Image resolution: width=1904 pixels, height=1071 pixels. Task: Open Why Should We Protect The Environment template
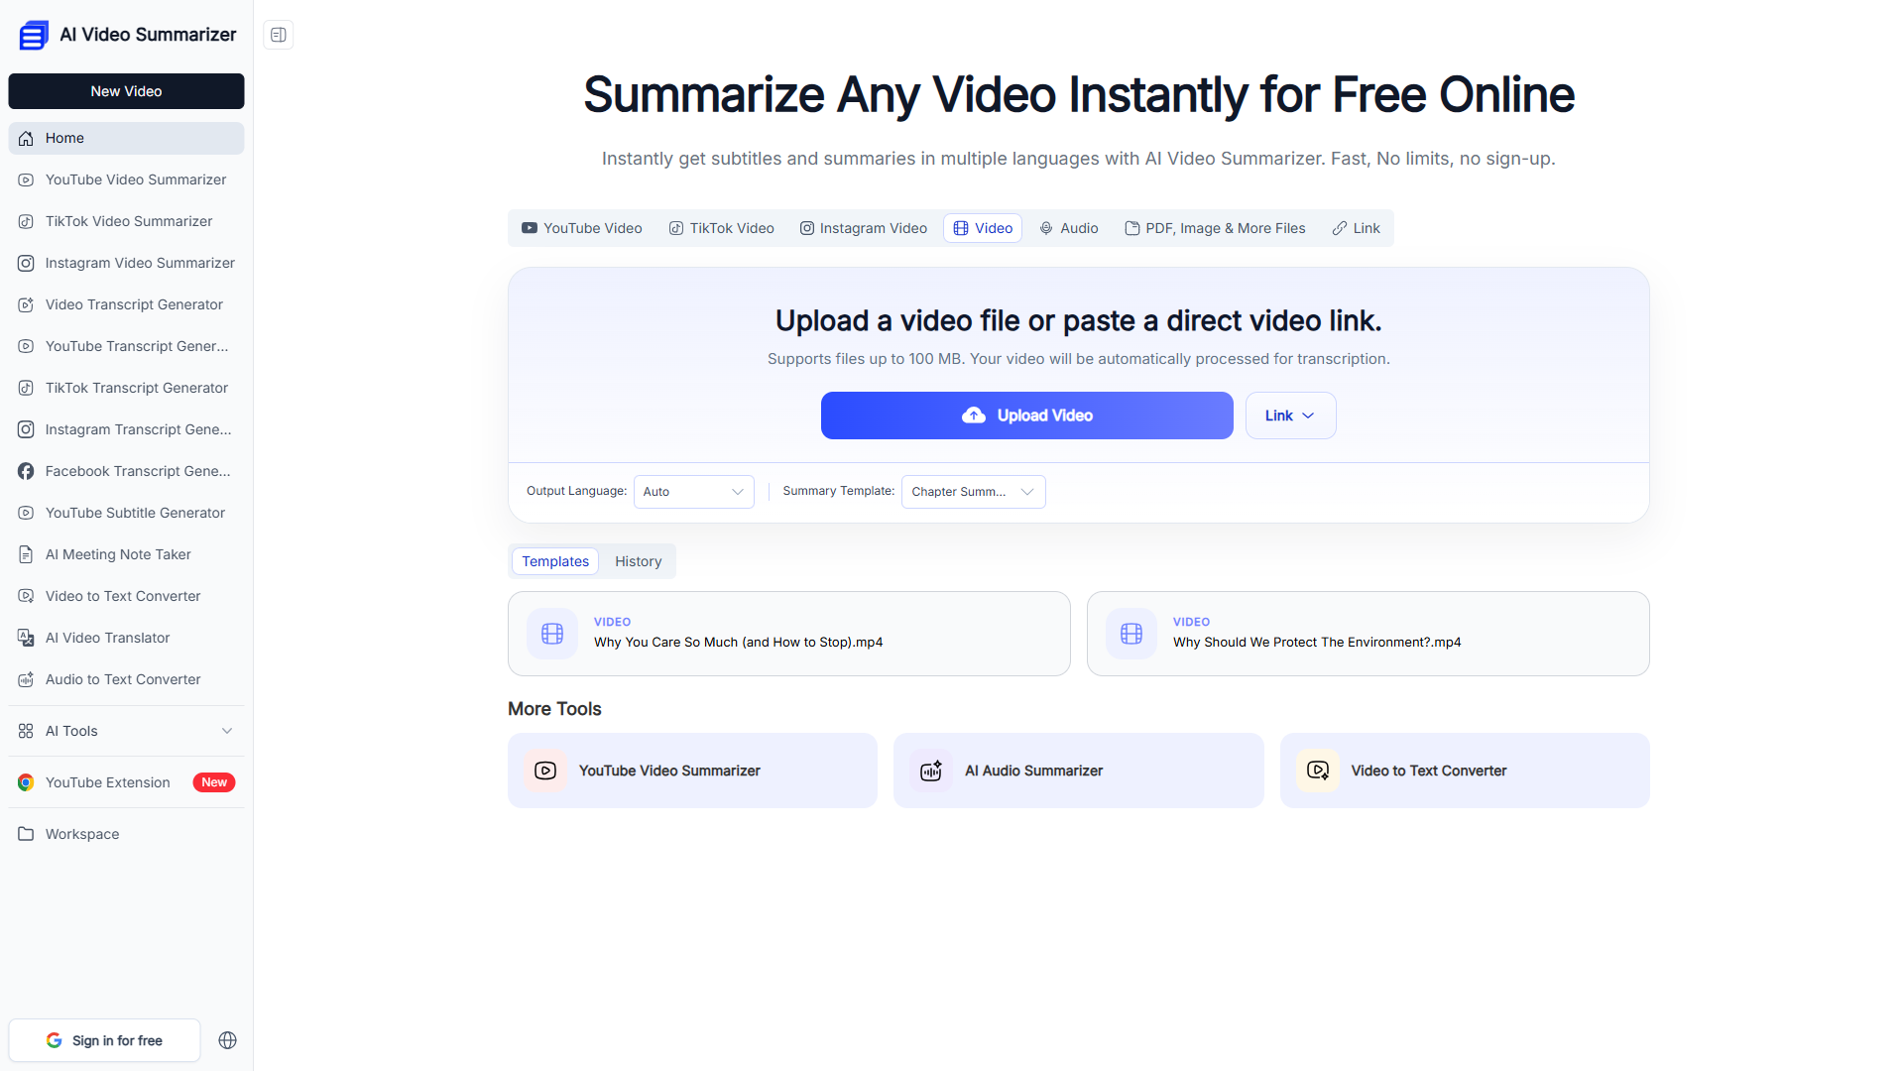tap(1368, 634)
